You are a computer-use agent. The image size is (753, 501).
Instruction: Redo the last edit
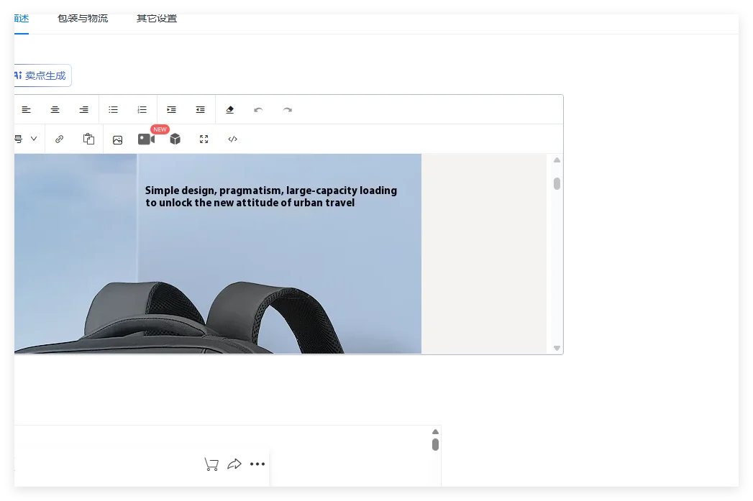pos(287,110)
